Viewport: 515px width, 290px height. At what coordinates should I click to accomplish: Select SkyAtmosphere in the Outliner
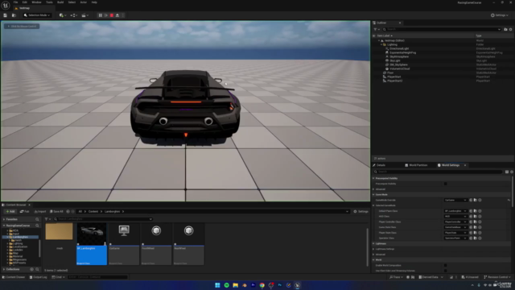coord(399,56)
